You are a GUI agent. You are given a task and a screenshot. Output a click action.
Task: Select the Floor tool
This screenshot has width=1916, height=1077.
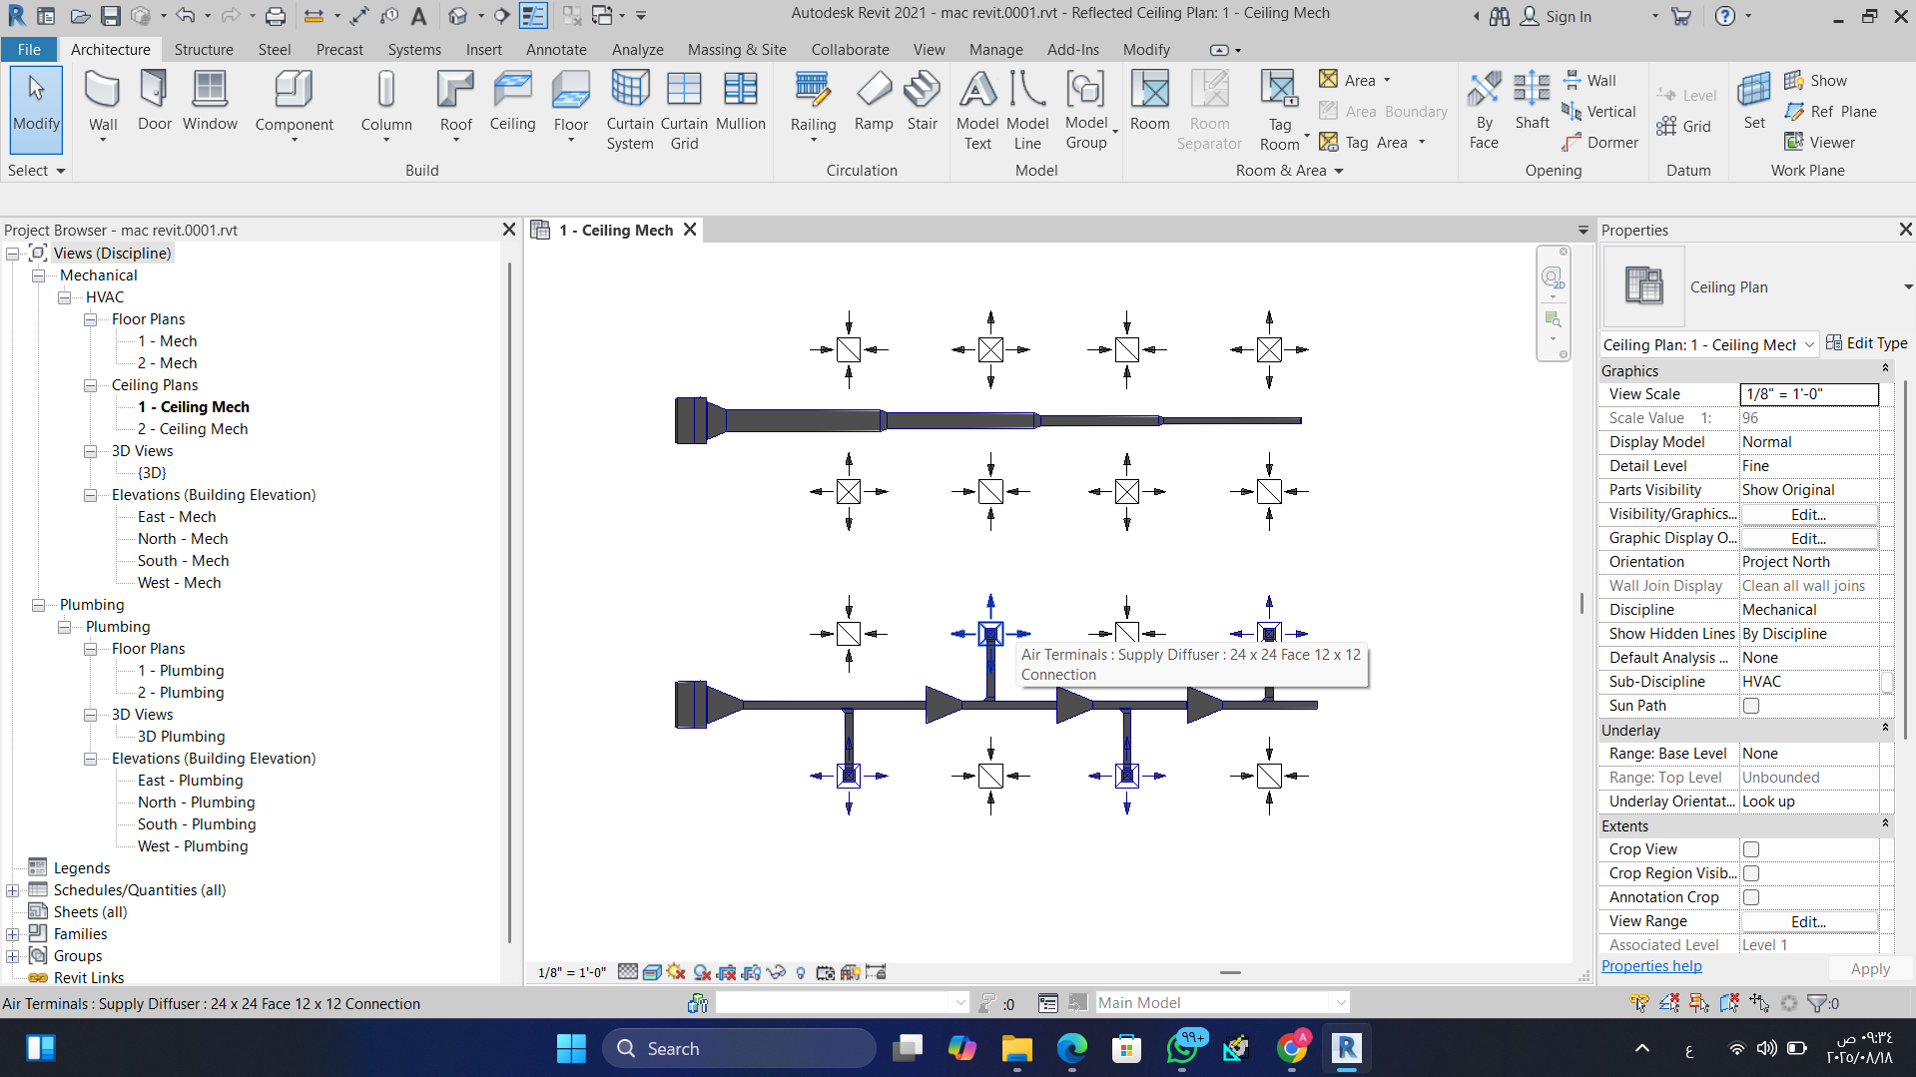click(571, 104)
